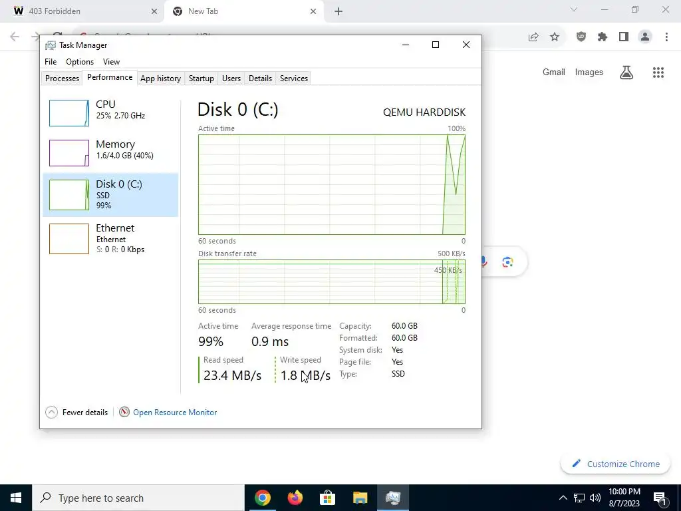Open Chrome's three-dot menu
Screen dimensions: 681x511
[666, 37]
